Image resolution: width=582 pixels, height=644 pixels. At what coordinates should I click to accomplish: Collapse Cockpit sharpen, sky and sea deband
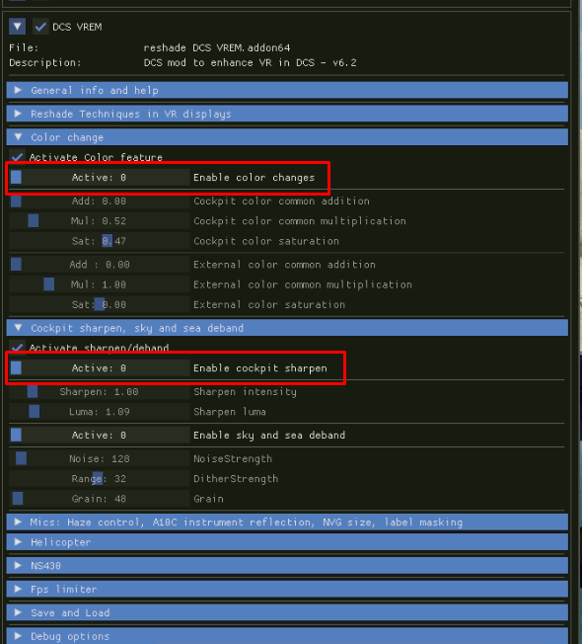287,328
